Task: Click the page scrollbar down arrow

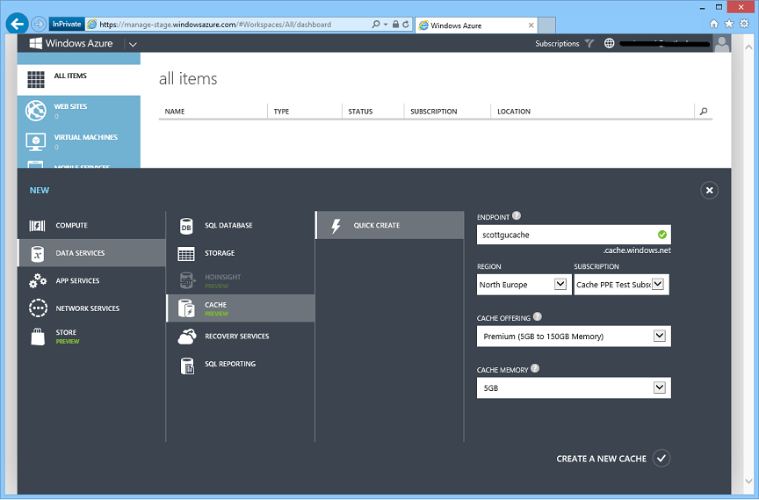Action: 748,482
